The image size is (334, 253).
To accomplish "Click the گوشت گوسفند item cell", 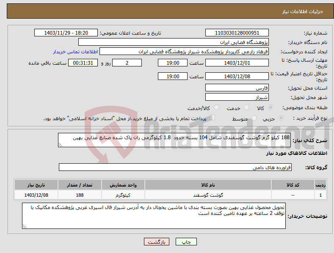I will click(x=208, y=195).
